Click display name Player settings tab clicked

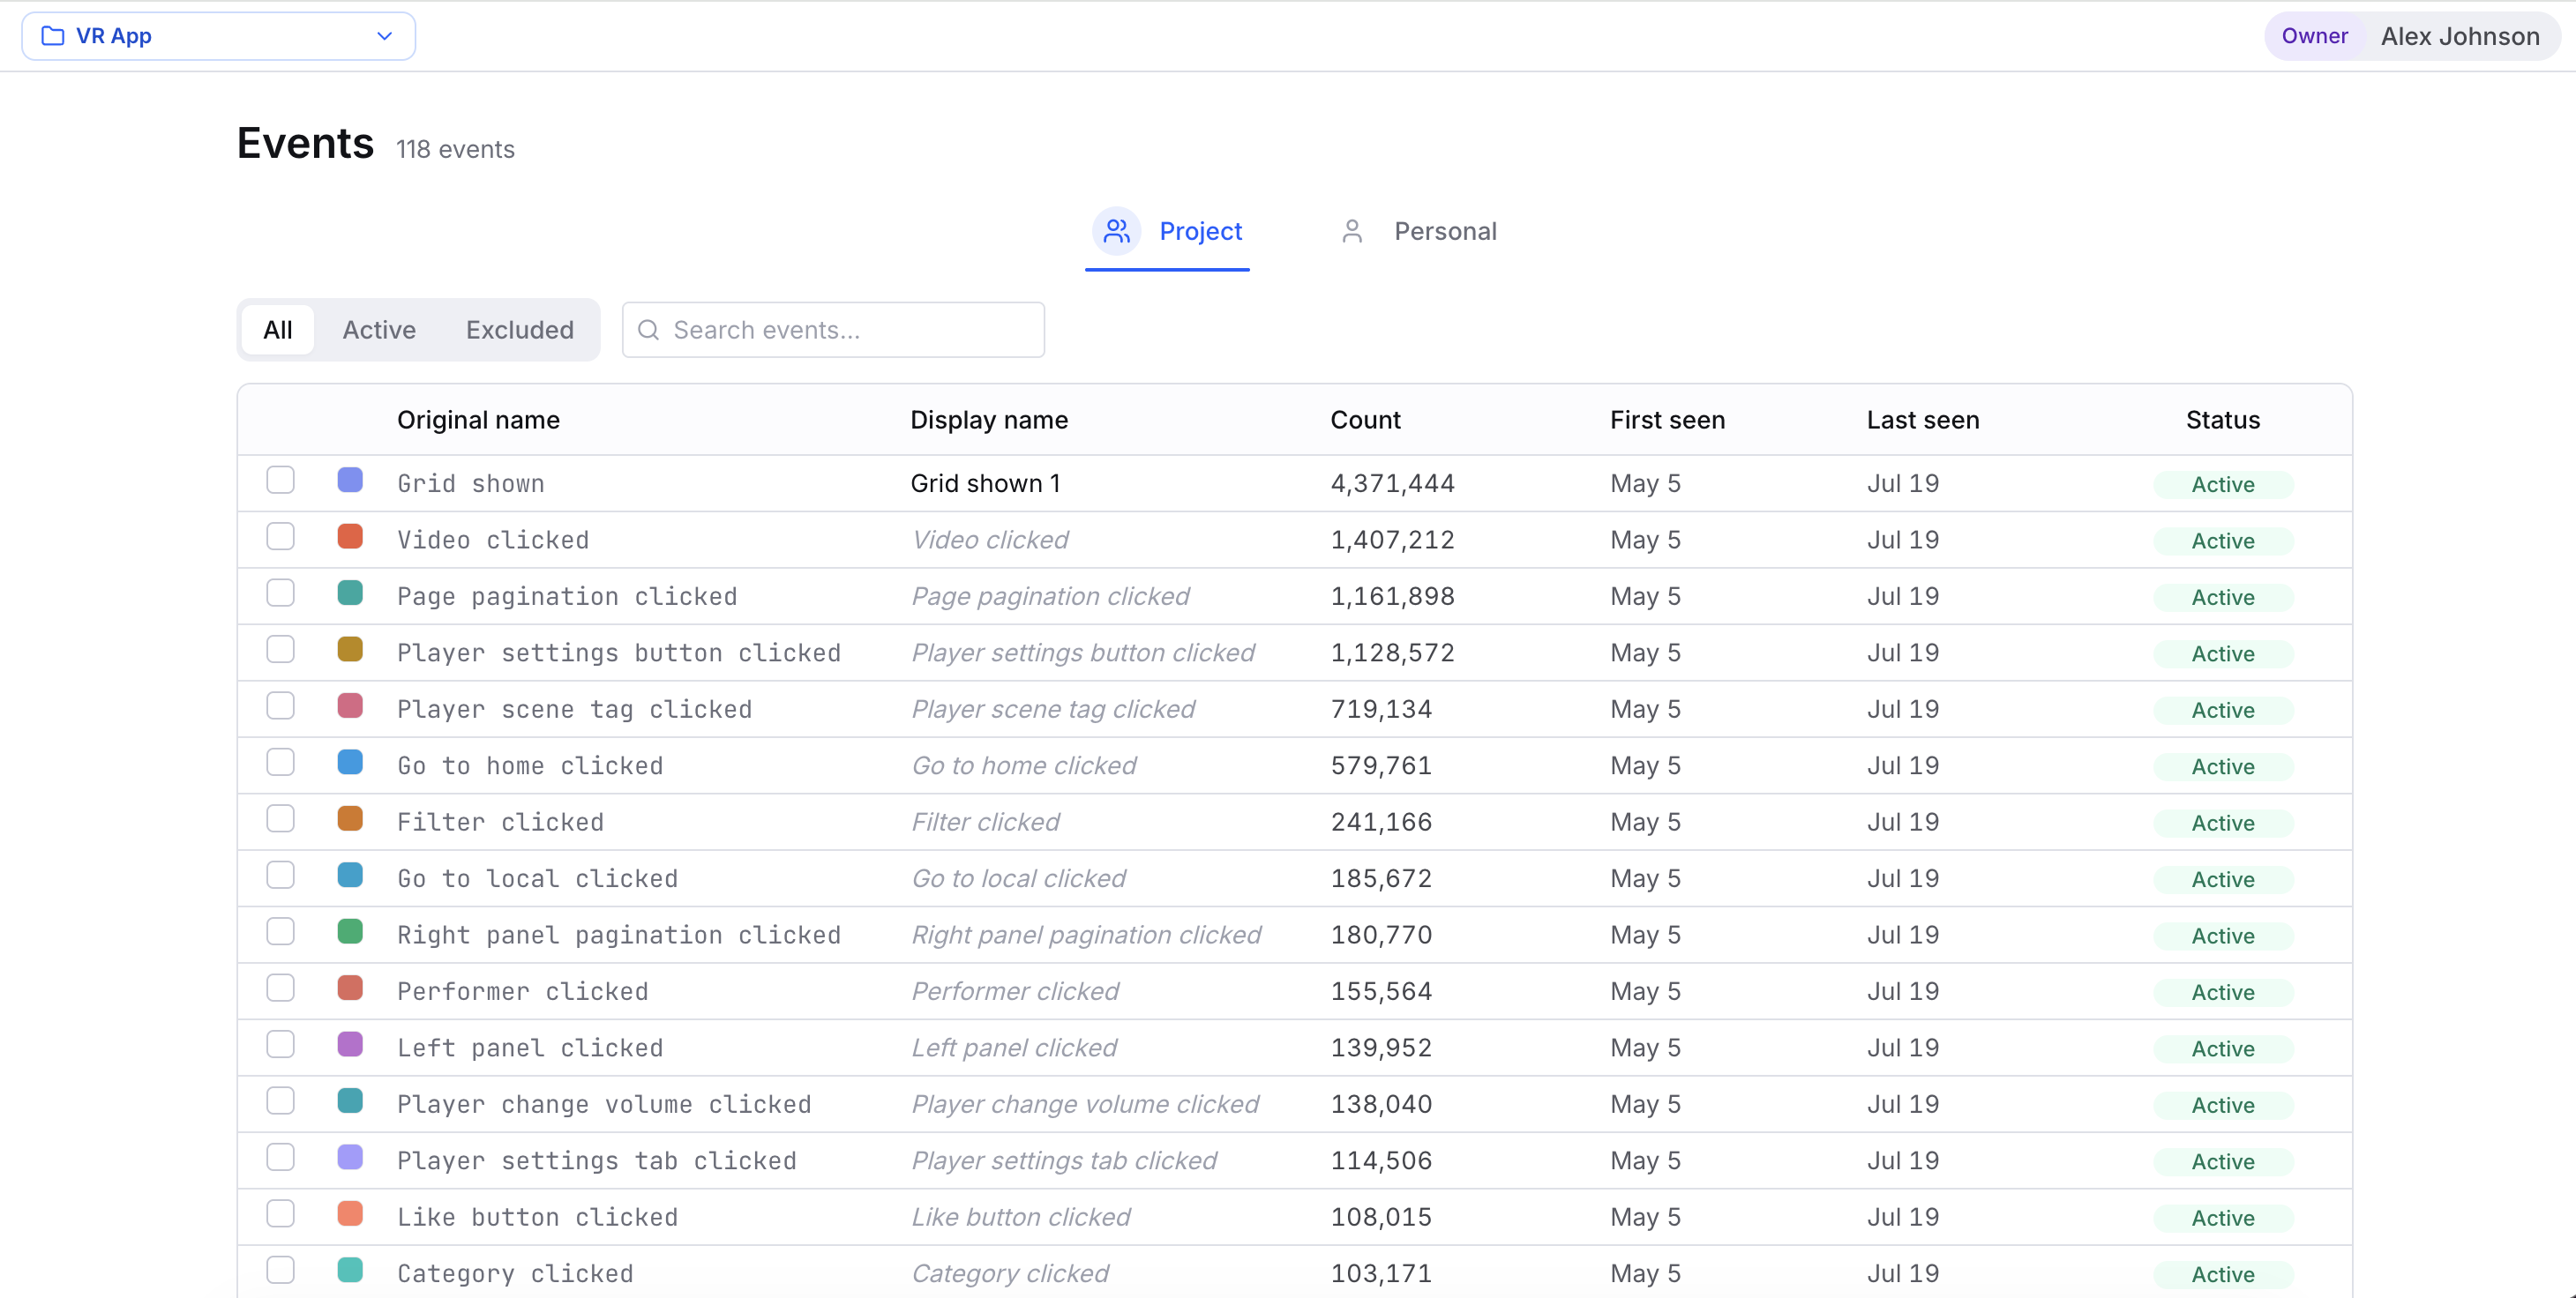(x=1064, y=1161)
